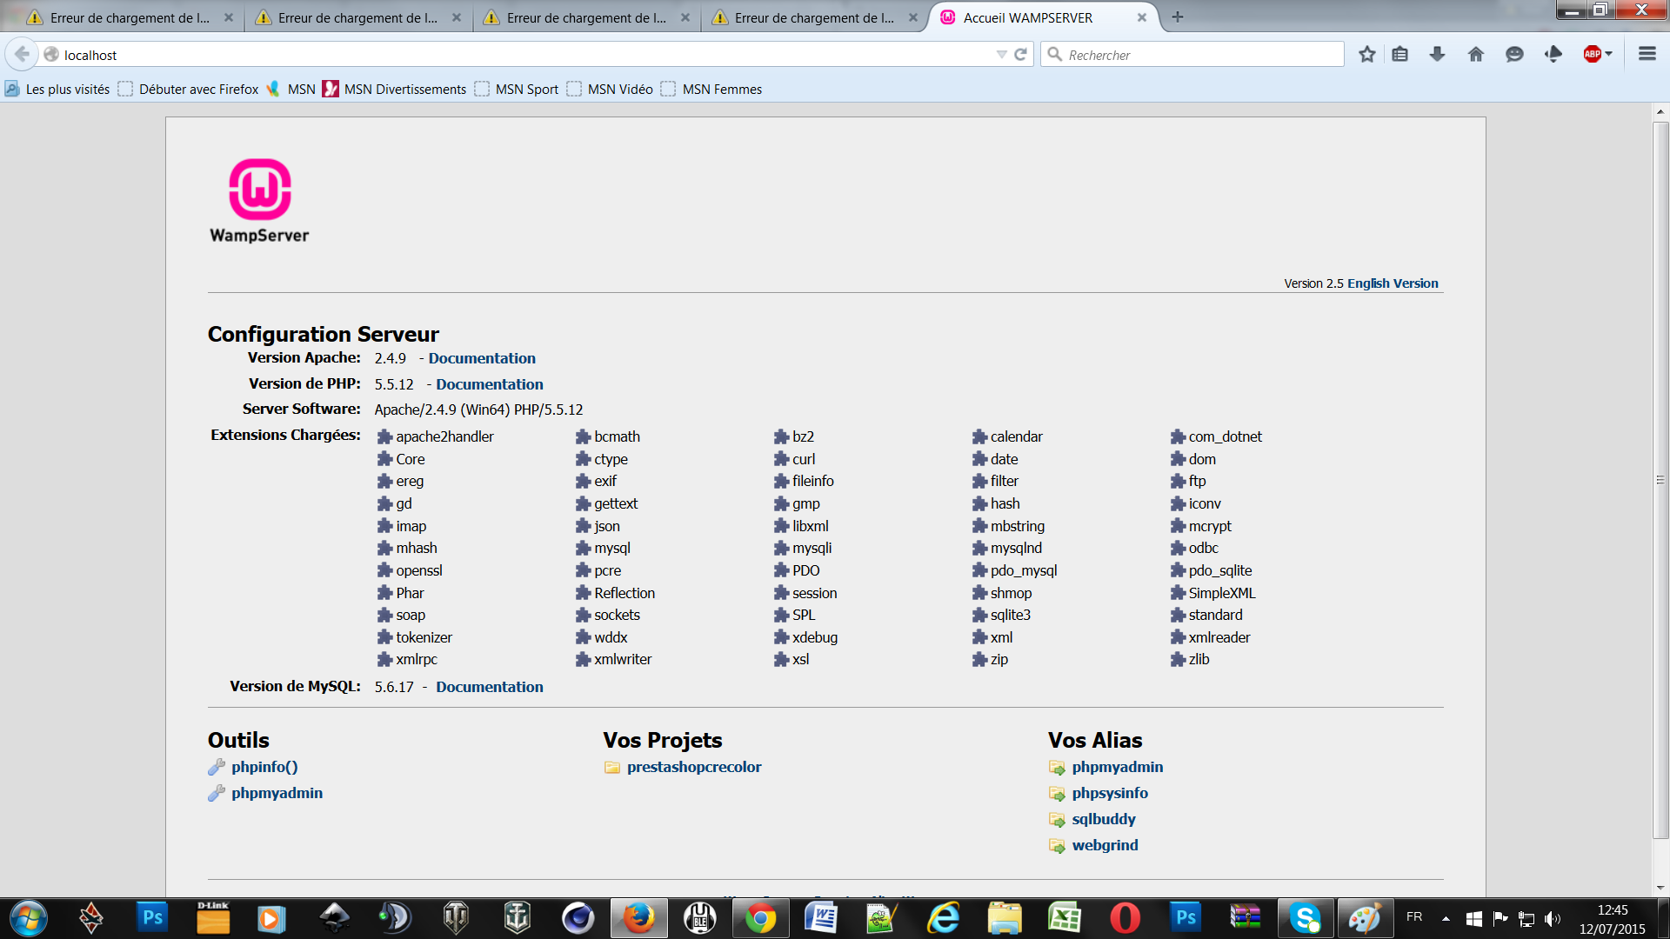Open Opera browser from taskbar
The image size is (1670, 939).
(1125, 918)
